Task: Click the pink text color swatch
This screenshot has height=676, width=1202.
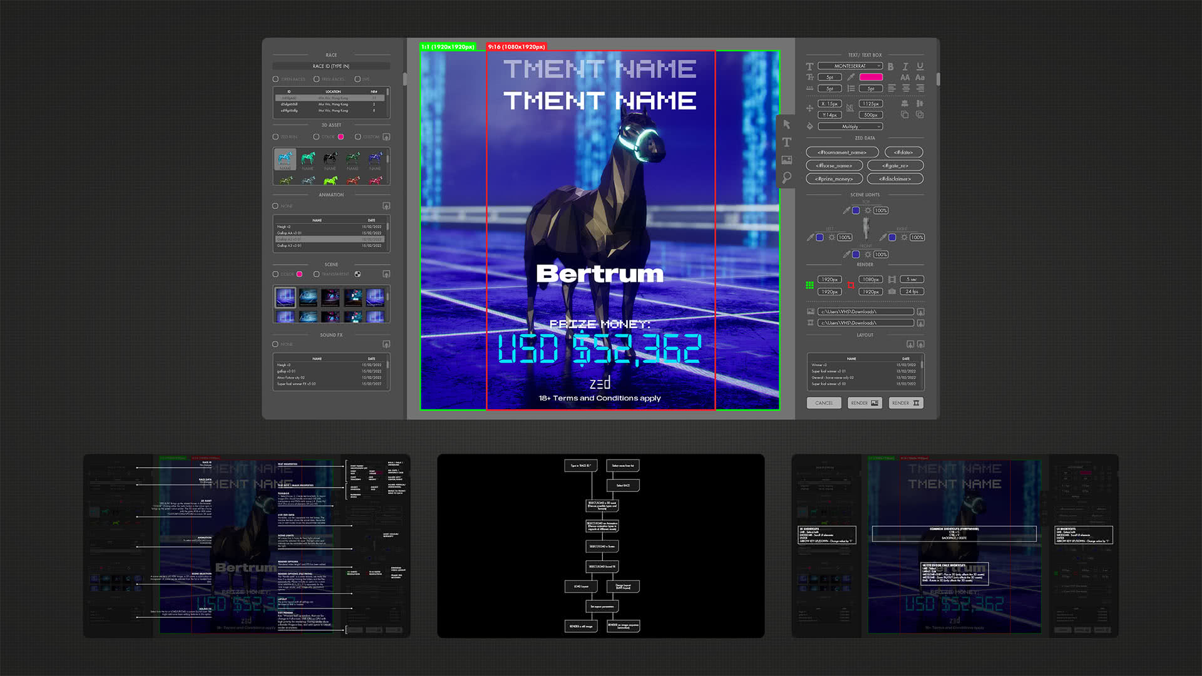Action: point(871,77)
